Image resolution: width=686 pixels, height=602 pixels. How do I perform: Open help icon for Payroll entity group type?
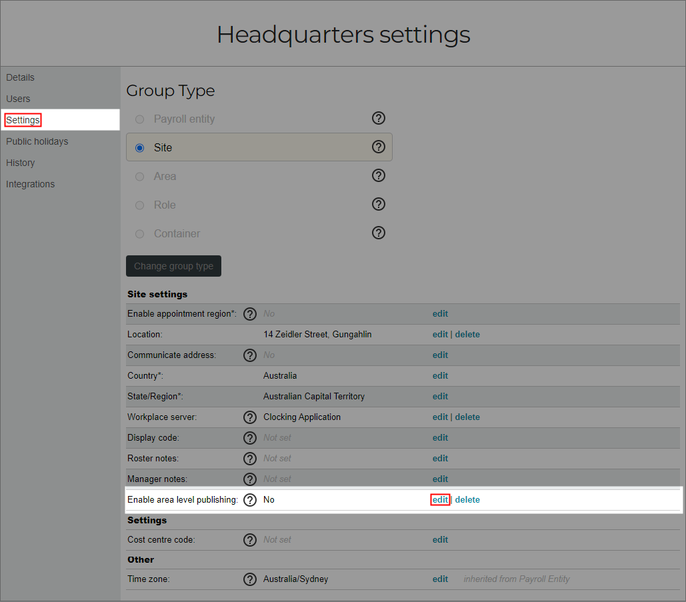coord(379,118)
